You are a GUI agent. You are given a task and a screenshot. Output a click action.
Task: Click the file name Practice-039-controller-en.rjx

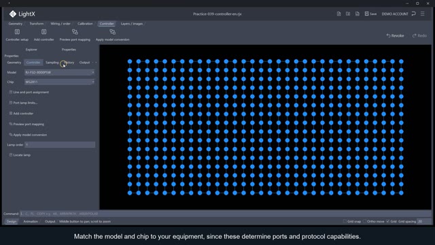pos(217,14)
